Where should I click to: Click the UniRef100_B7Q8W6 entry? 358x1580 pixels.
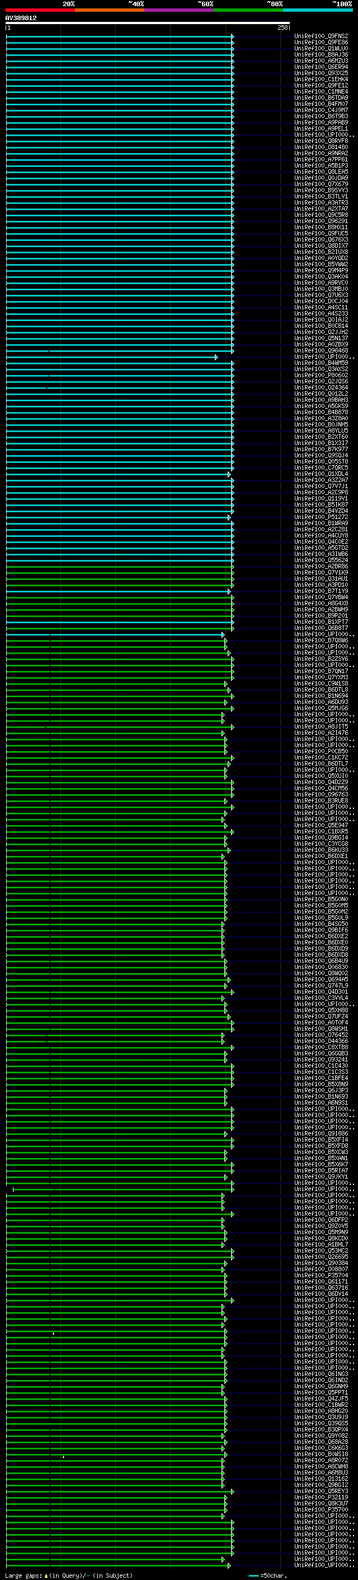[321, 640]
